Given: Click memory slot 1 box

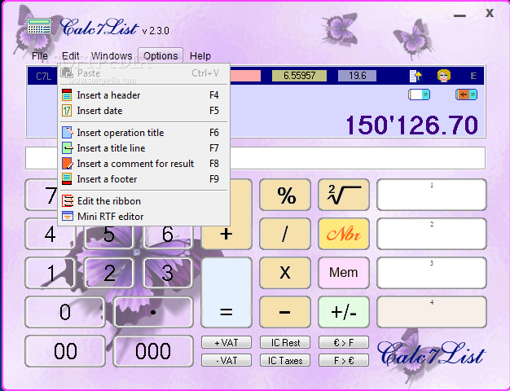Looking at the screenshot, I should click(x=432, y=195).
